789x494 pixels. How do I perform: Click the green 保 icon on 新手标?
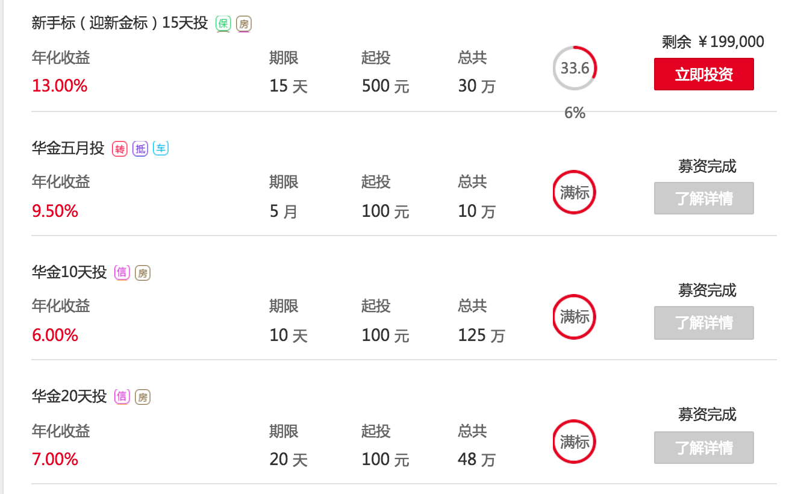pyautogui.click(x=223, y=24)
